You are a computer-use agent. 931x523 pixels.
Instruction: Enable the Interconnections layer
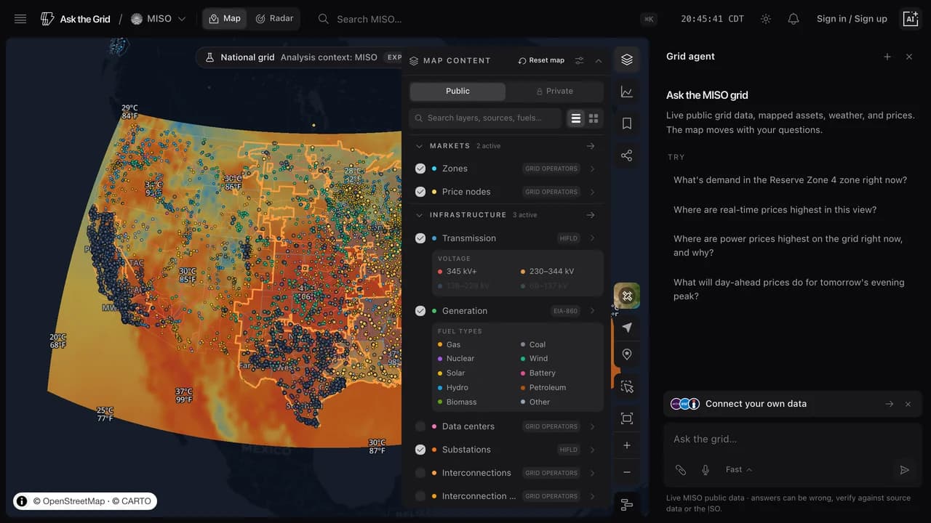420,473
